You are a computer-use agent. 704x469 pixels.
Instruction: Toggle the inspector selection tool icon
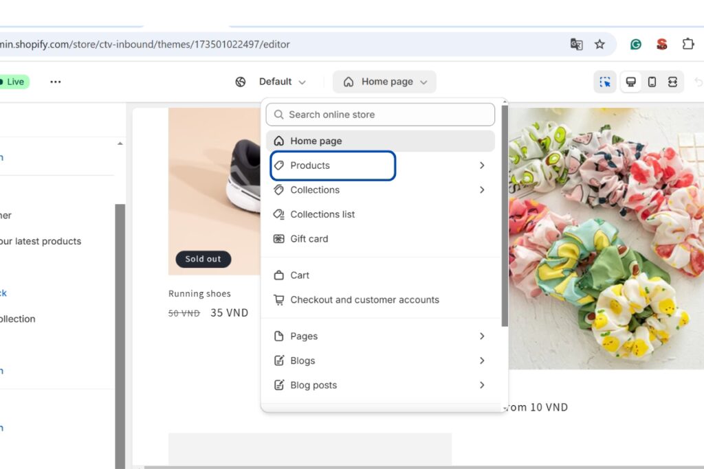(605, 82)
